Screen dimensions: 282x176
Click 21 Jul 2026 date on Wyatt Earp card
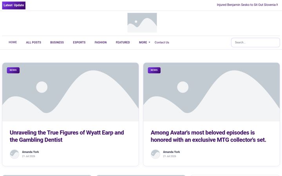[29, 156]
